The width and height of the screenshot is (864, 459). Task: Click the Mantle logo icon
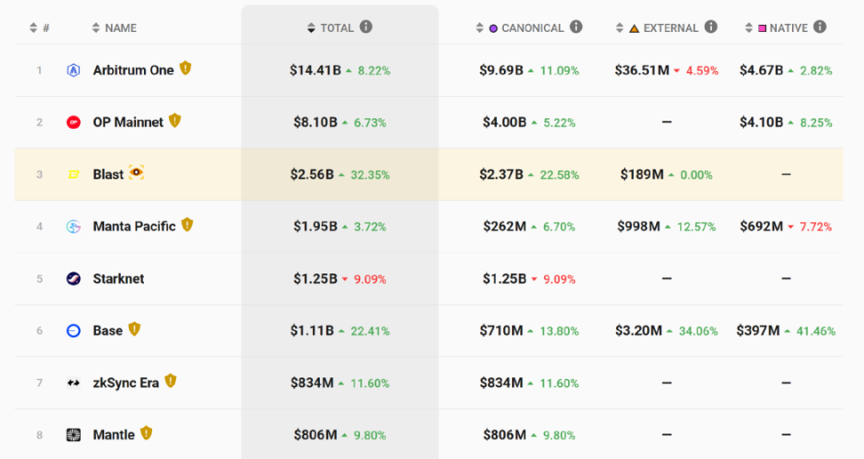click(74, 435)
